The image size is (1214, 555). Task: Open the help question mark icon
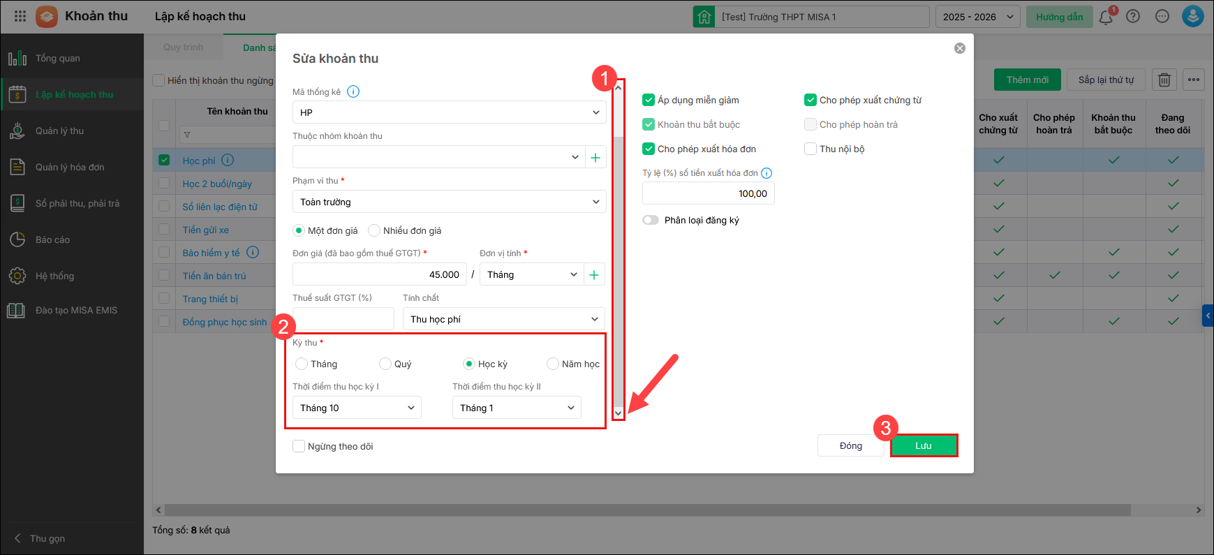pyautogui.click(x=1133, y=17)
